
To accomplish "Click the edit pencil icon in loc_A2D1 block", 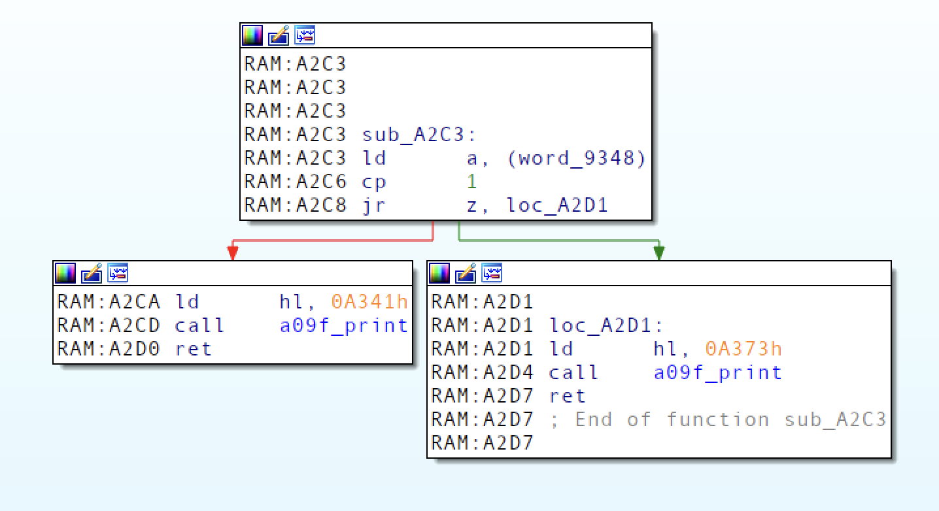I will (466, 273).
